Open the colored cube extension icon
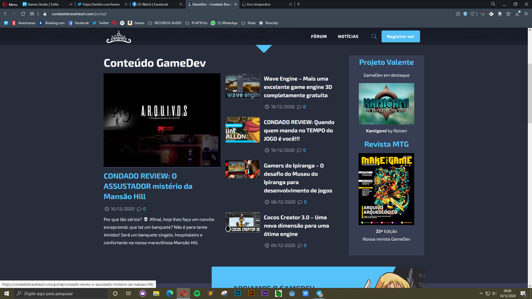 pos(483,14)
